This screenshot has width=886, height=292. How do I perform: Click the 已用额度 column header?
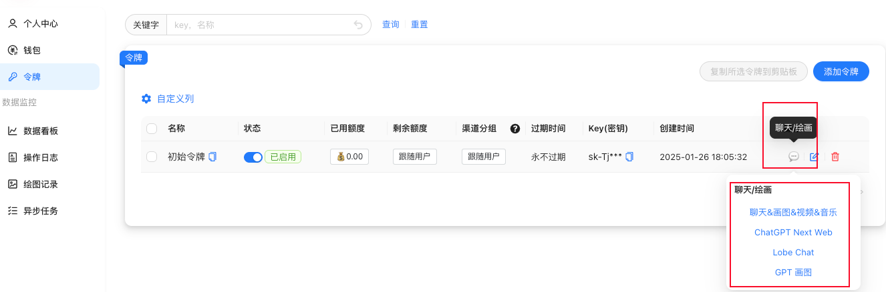click(347, 129)
